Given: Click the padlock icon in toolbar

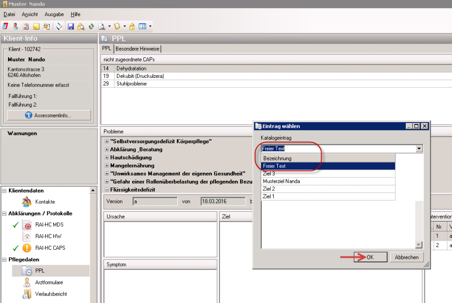Looking at the screenshot, I should (x=132, y=26).
